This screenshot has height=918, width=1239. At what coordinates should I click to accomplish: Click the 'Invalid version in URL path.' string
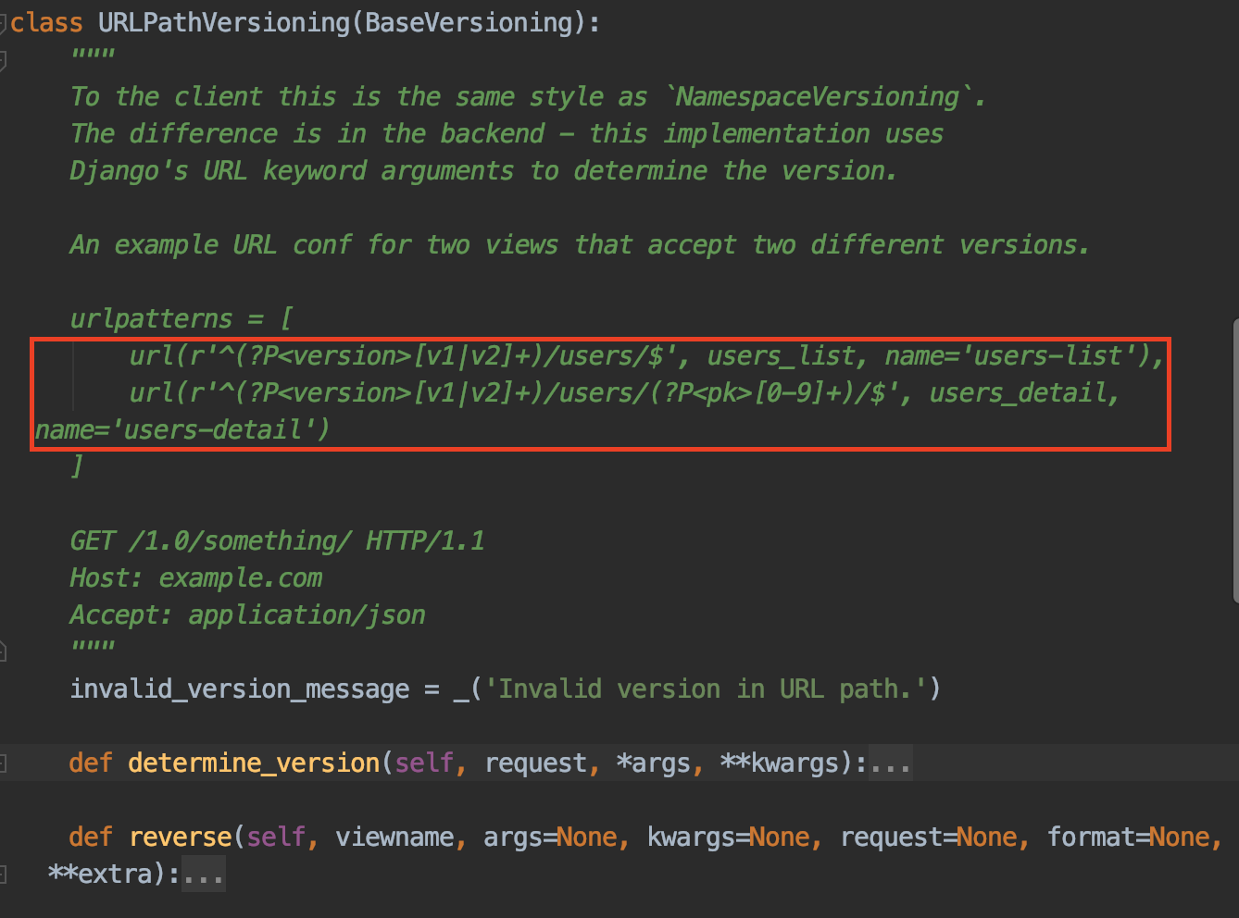[706, 689]
